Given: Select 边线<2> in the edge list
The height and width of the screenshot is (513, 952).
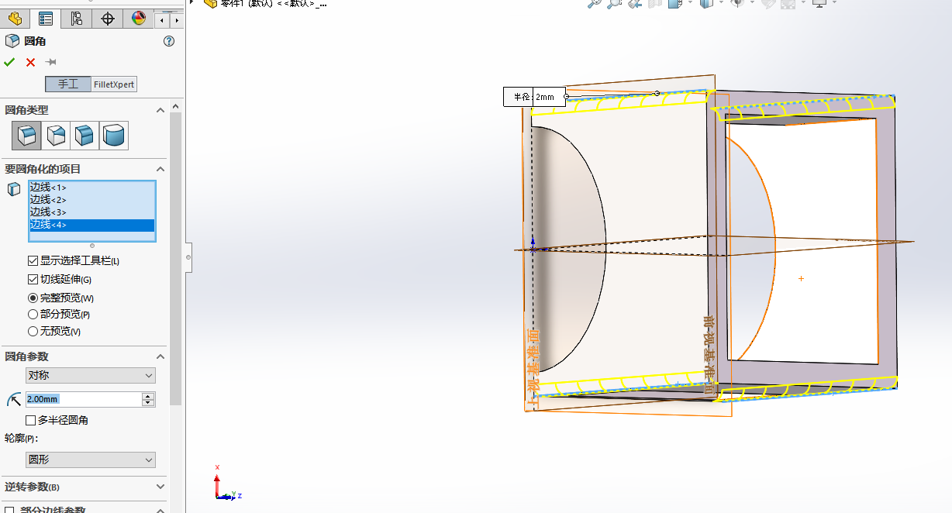Looking at the screenshot, I should (x=48, y=200).
